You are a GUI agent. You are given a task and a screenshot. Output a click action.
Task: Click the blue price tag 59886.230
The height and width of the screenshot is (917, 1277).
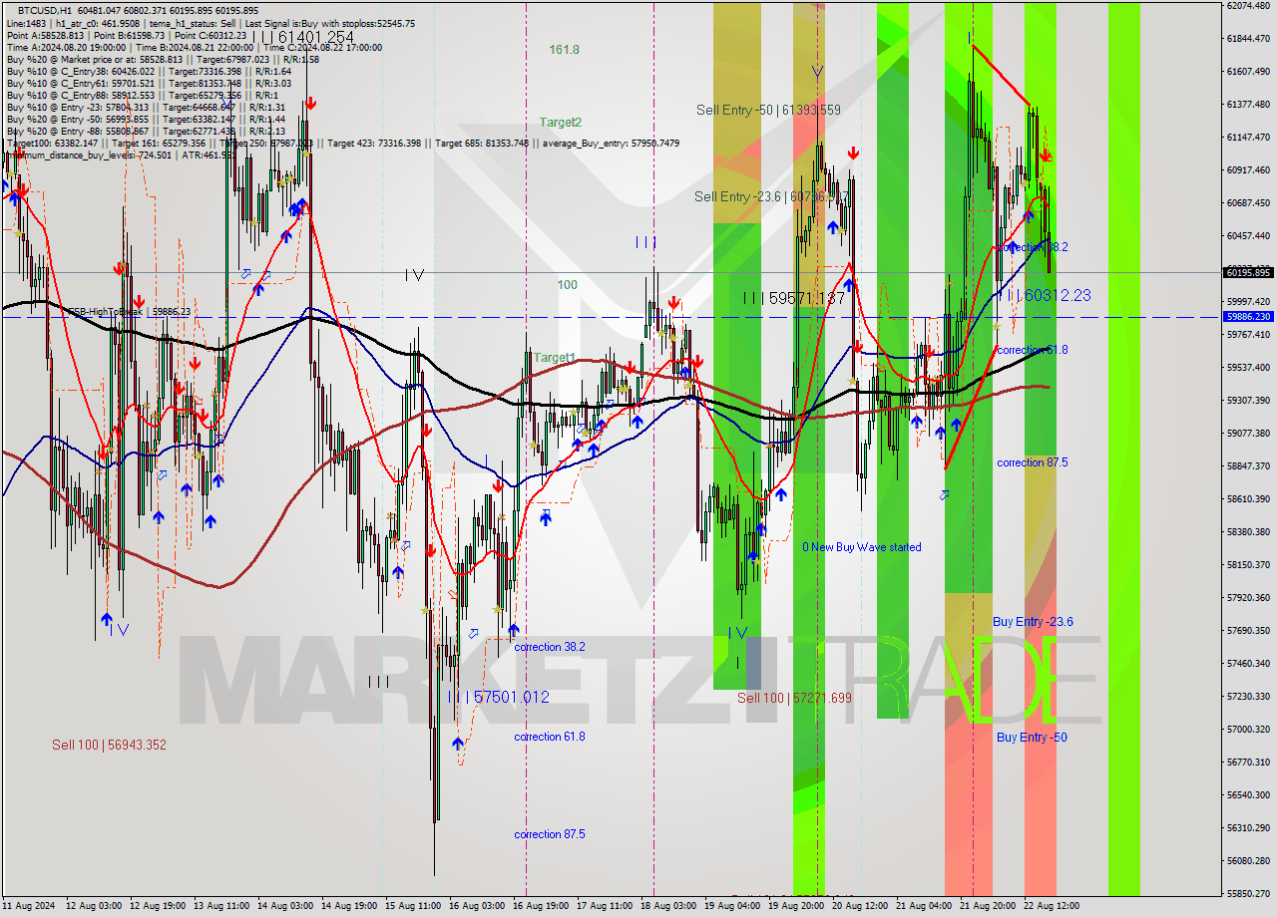click(1248, 316)
